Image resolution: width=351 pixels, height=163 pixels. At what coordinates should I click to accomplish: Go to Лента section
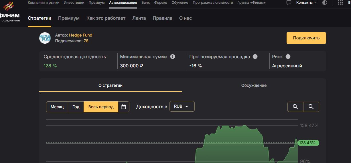(x=139, y=18)
